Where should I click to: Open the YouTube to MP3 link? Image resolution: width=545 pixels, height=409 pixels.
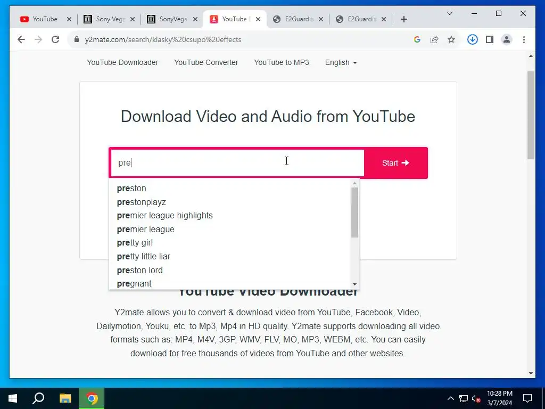click(x=282, y=63)
